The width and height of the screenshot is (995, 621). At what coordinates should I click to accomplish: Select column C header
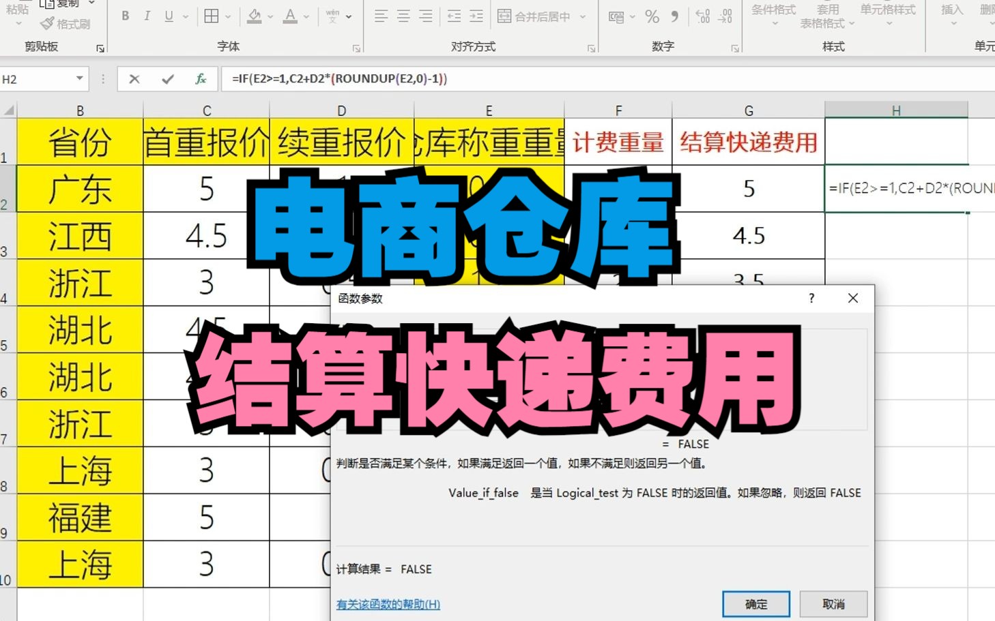click(x=207, y=110)
